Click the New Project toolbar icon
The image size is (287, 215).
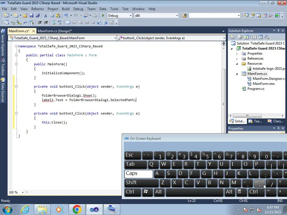pyautogui.click(x=7, y=16)
